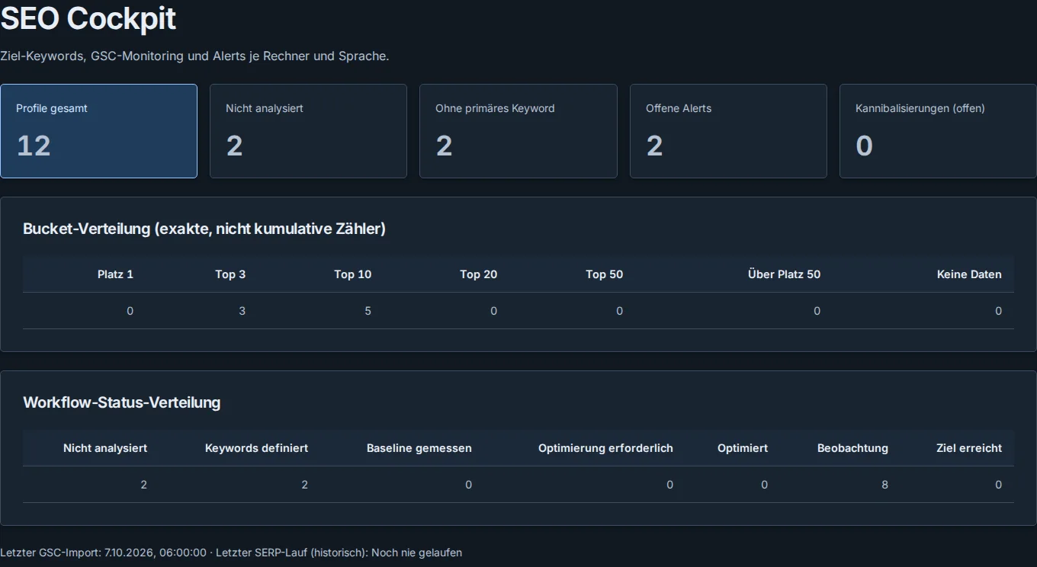Click the 0 value under Platz 1
This screenshot has width=1037, height=567.
coord(130,311)
